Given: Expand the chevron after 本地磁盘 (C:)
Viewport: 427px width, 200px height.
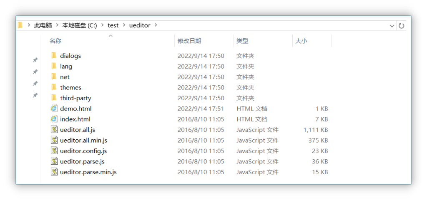Looking at the screenshot, I should (x=103, y=25).
